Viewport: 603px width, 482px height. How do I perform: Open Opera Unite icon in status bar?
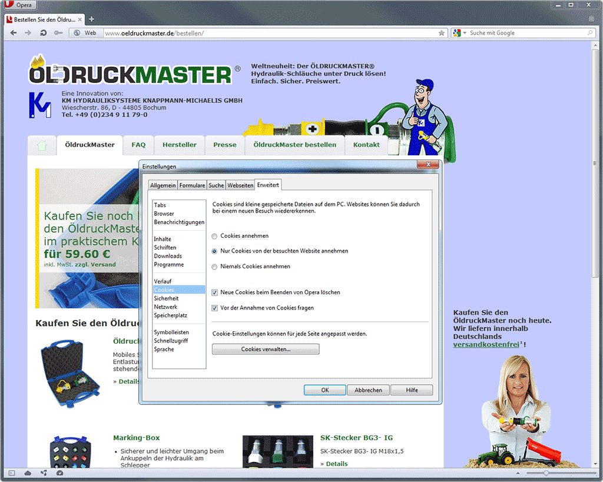tap(44, 473)
